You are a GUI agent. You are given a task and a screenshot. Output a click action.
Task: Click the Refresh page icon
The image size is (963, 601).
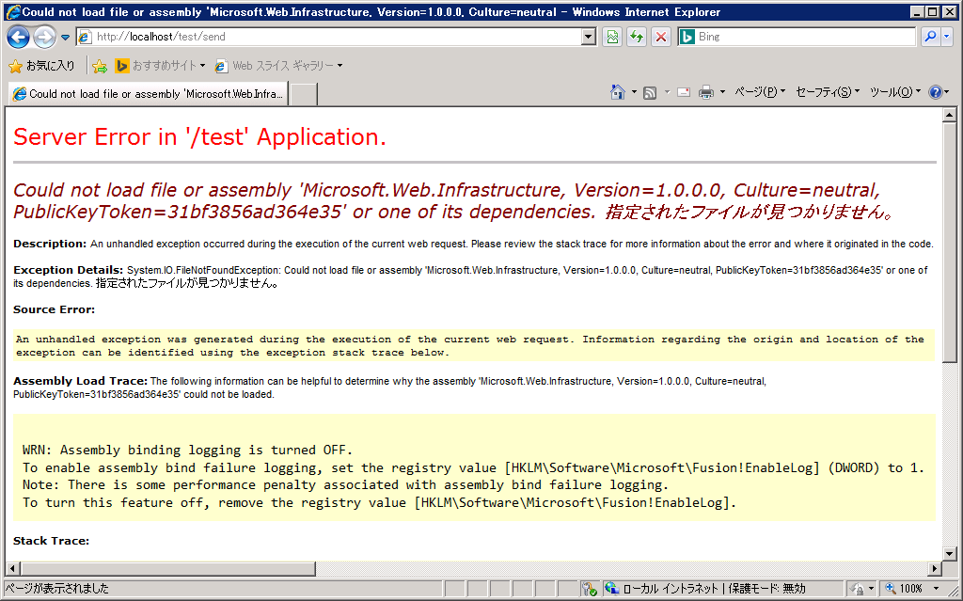[637, 37]
